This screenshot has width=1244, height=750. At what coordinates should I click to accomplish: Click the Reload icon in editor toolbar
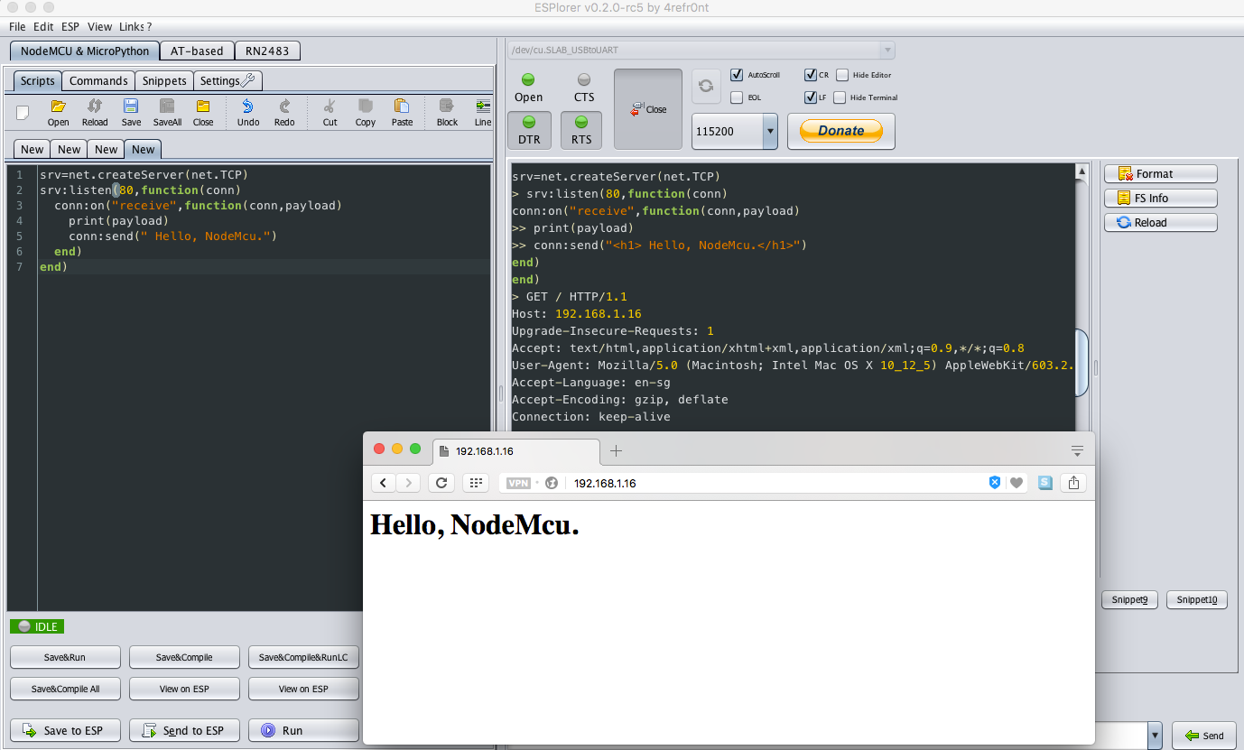coord(94,110)
